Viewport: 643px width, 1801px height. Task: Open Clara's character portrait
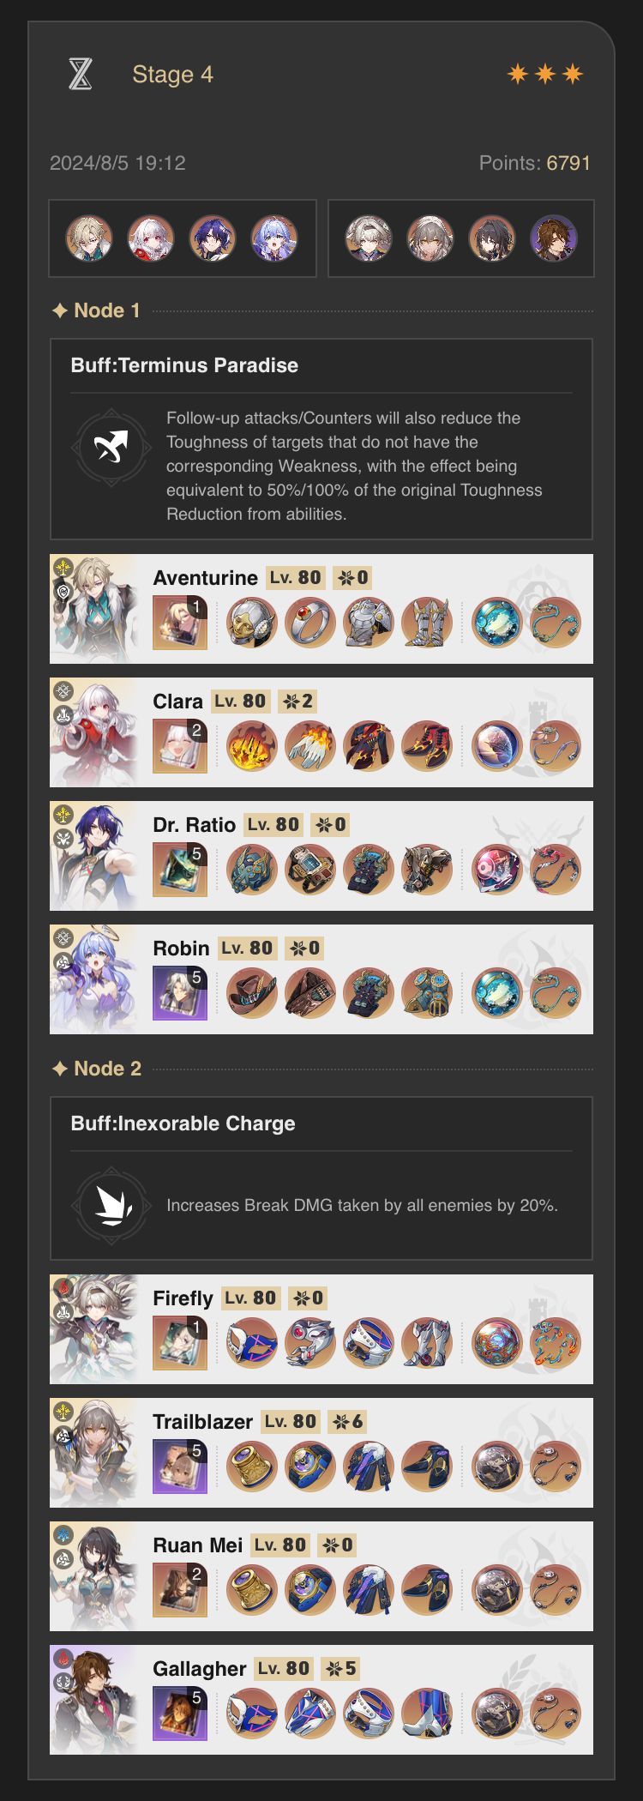point(93,732)
